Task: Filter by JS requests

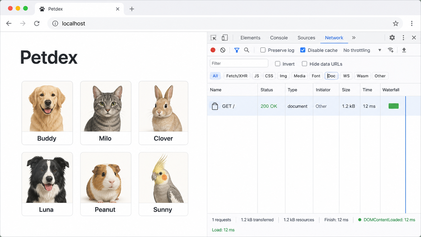Action: tap(257, 76)
